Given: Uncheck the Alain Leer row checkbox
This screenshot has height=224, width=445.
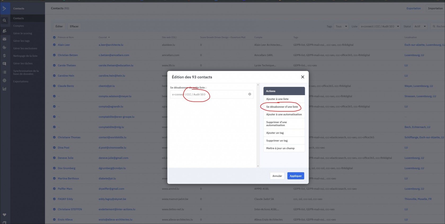Looking at the screenshot, I should 54,45.
